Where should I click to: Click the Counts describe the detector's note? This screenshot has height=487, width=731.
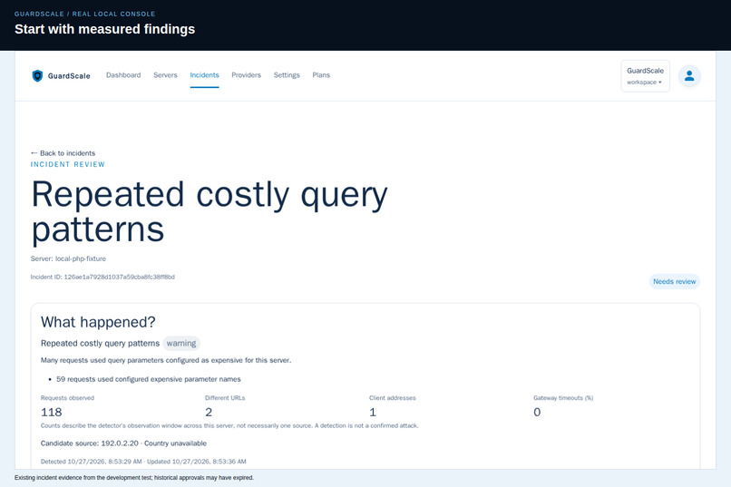click(229, 425)
